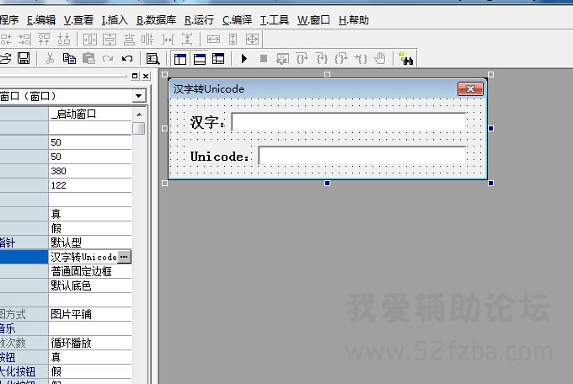
Task: Open the T.工具 menu
Action: (275, 19)
